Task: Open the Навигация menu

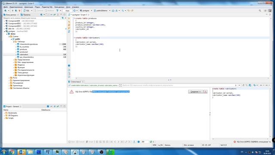Action: pyautogui.click(x=29, y=7)
